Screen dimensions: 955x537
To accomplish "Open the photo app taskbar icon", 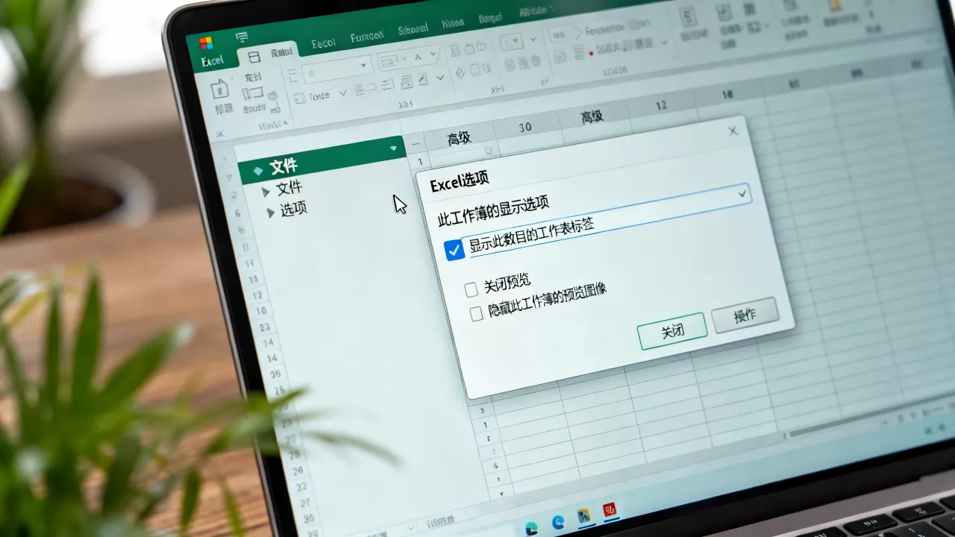I will point(584,515).
